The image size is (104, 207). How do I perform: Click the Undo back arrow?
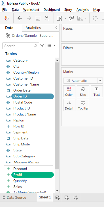[x=20, y=18]
